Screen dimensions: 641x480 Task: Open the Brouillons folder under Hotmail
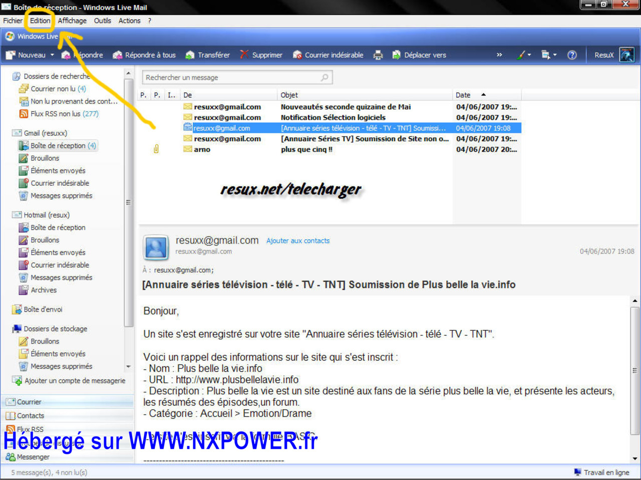[39, 240]
